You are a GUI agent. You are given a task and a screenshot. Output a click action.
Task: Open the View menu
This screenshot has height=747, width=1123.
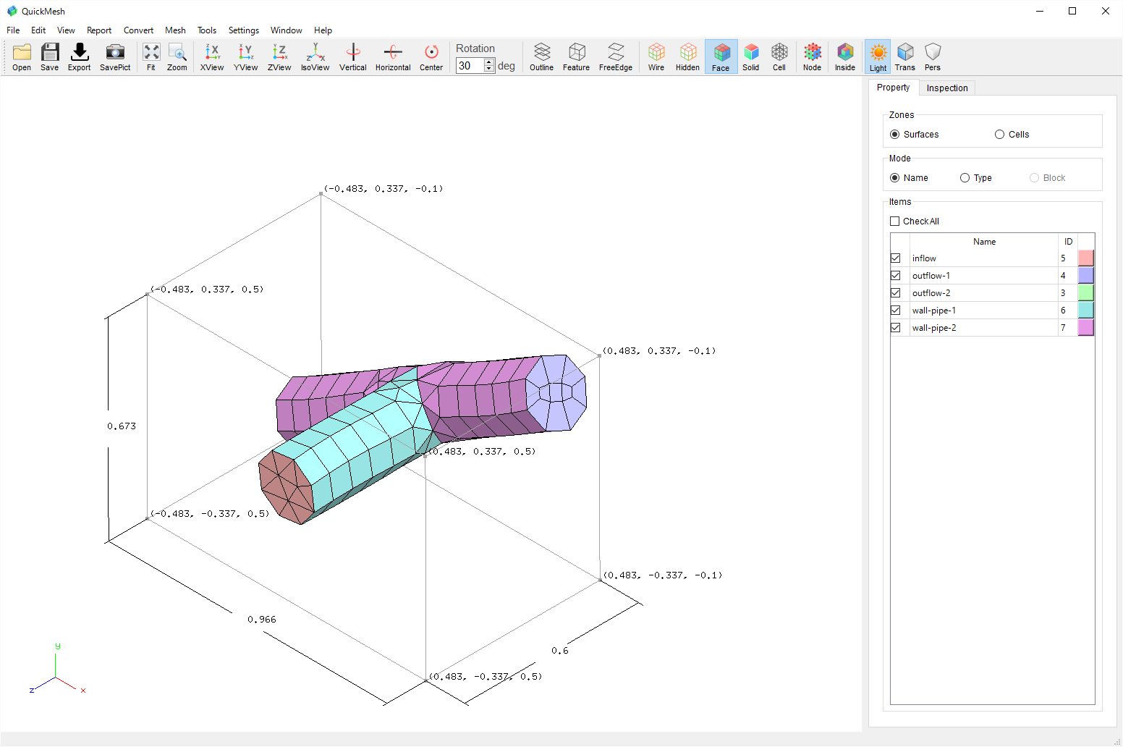[x=66, y=30]
